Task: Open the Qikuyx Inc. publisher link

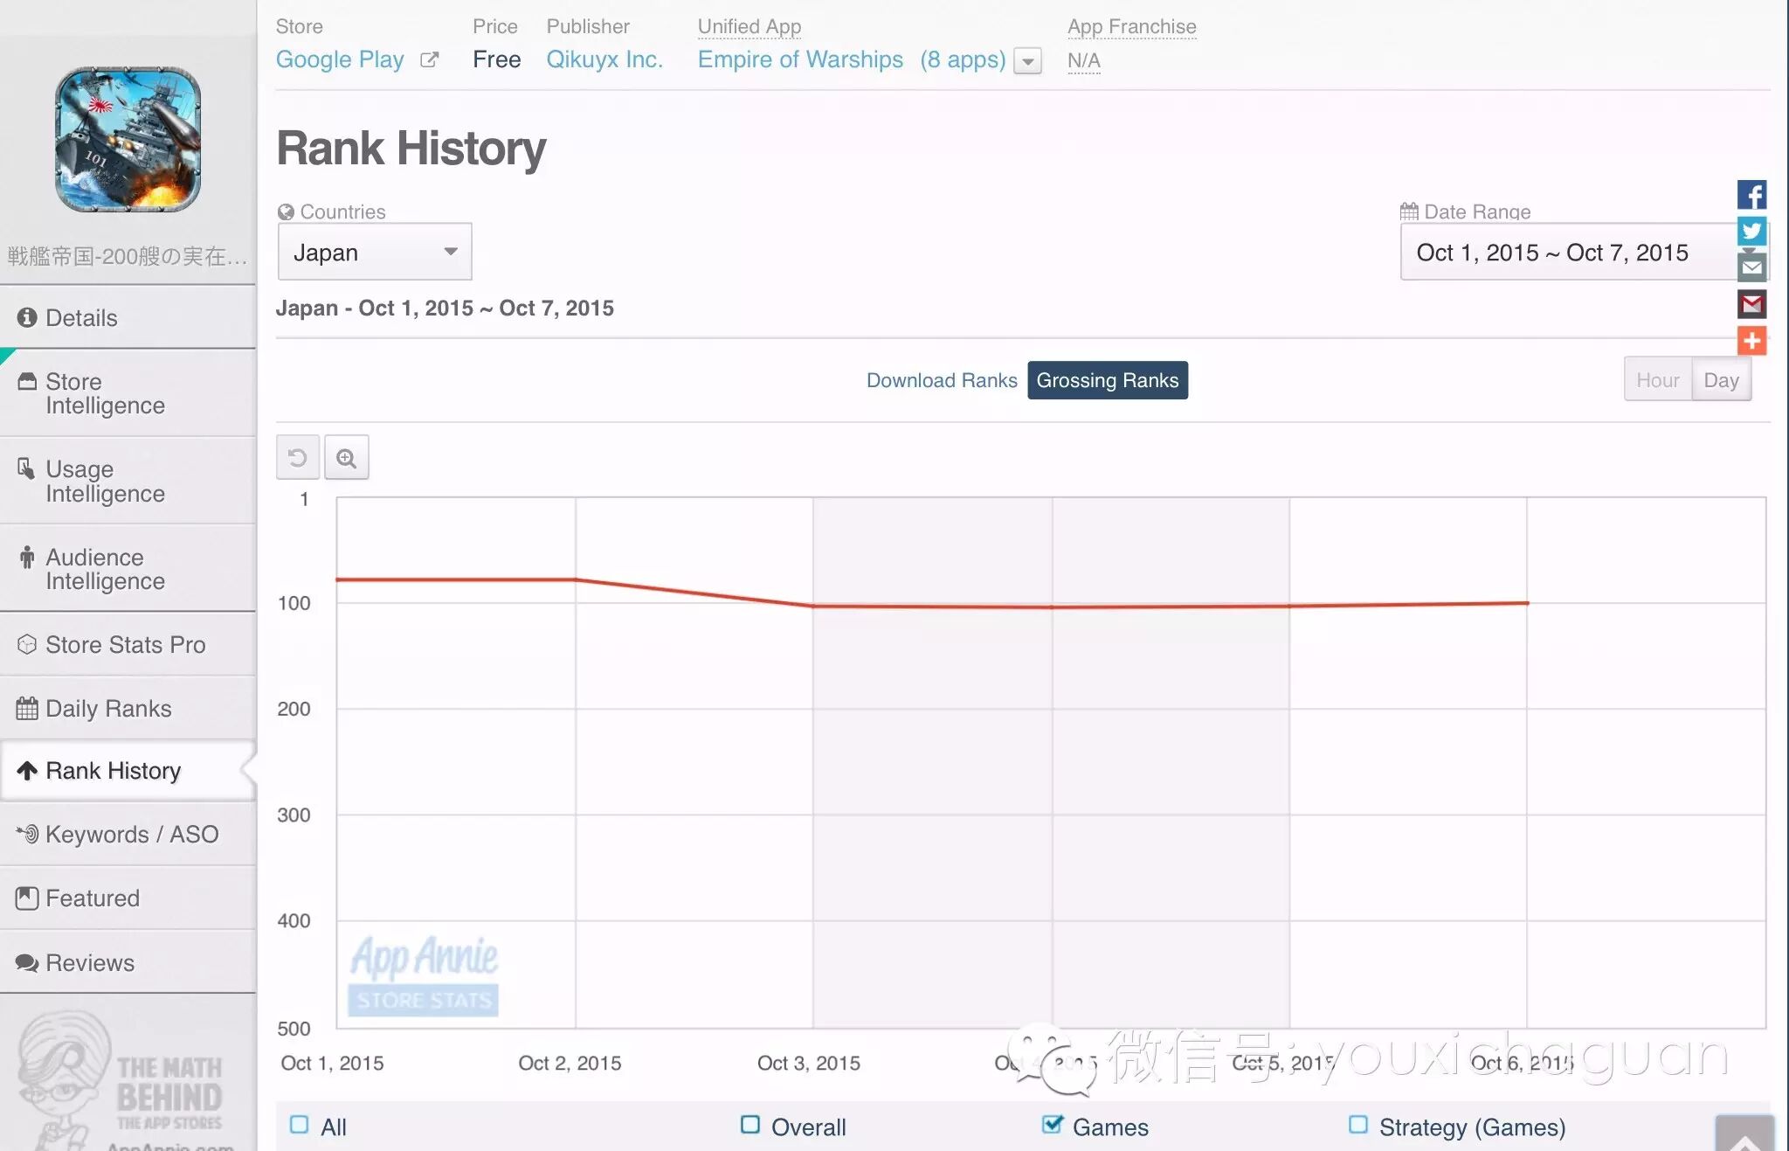Action: pos(604,59)
